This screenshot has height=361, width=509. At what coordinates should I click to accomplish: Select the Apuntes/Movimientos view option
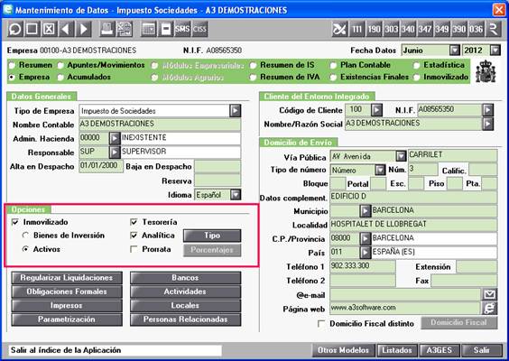coord(60,65)
